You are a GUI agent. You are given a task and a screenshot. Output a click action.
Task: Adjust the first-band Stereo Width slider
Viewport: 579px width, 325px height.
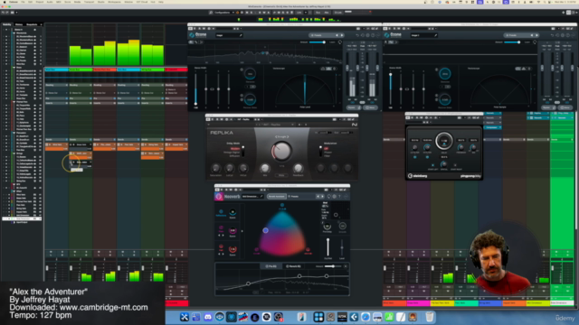pyautogui.click(x=195, y=89)
